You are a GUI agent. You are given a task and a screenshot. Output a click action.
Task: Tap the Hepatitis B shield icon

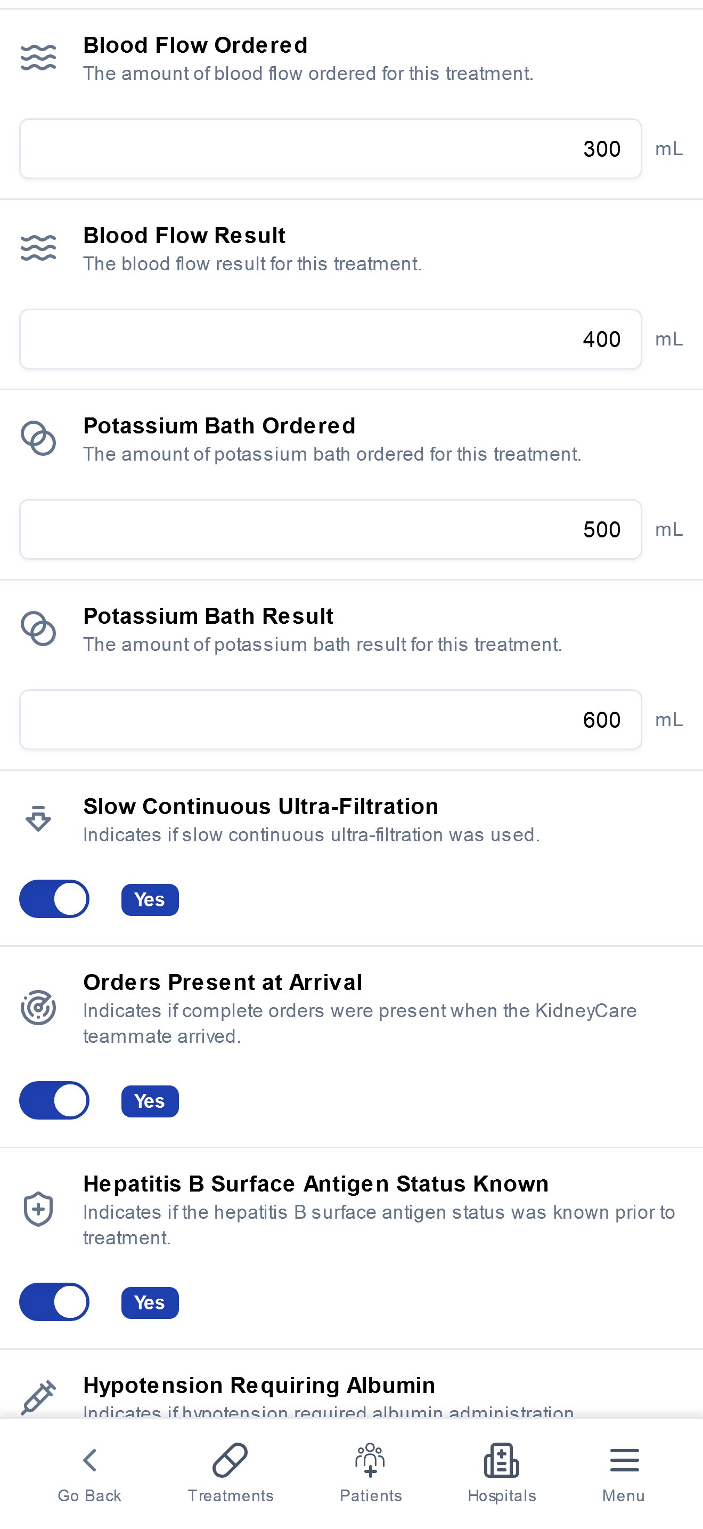coord(38,1209)
